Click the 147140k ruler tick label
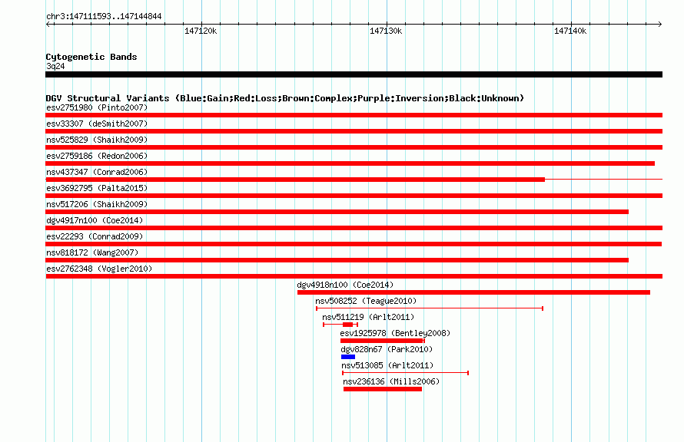 click(570, 31)
